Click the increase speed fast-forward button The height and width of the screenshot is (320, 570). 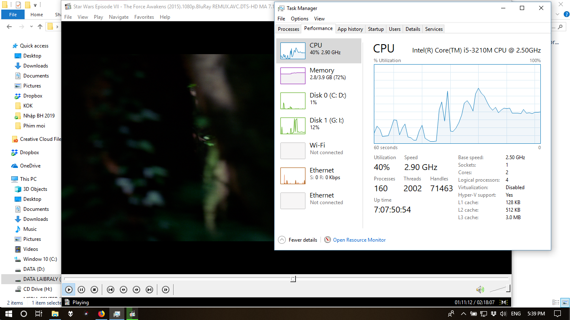[136, 290]
